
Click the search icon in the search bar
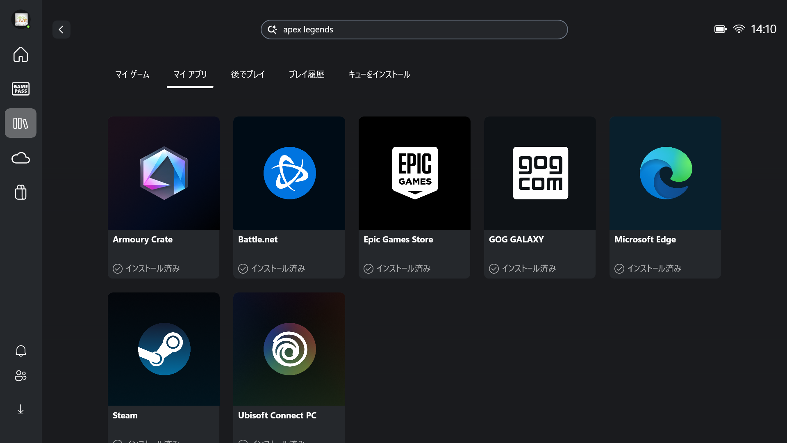click(x=273, y=29)
